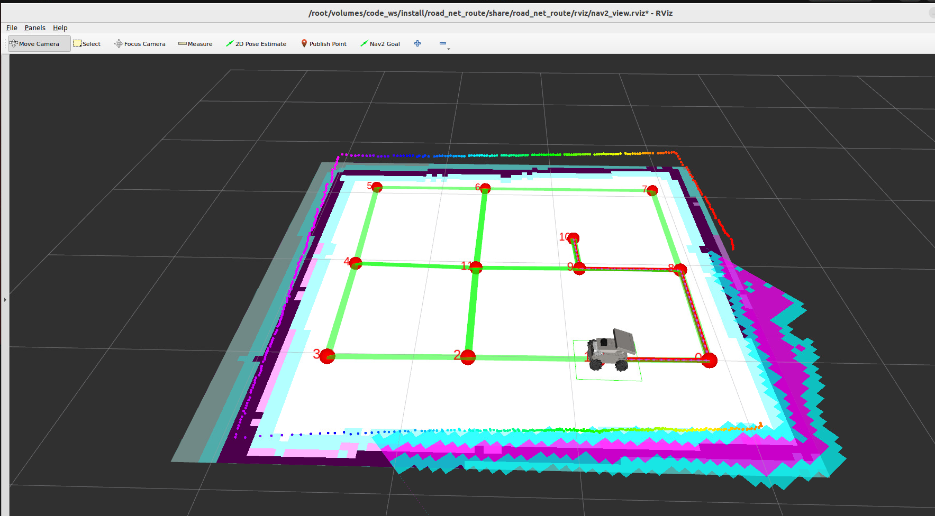The height and width of the screenshot is (516, 935).
Task: Activate the Publish Point pin tool
Action: point(324,44)
